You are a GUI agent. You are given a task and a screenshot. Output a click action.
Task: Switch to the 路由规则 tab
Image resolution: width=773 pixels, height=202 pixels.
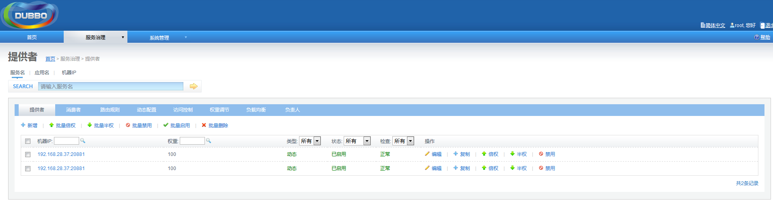110,110
